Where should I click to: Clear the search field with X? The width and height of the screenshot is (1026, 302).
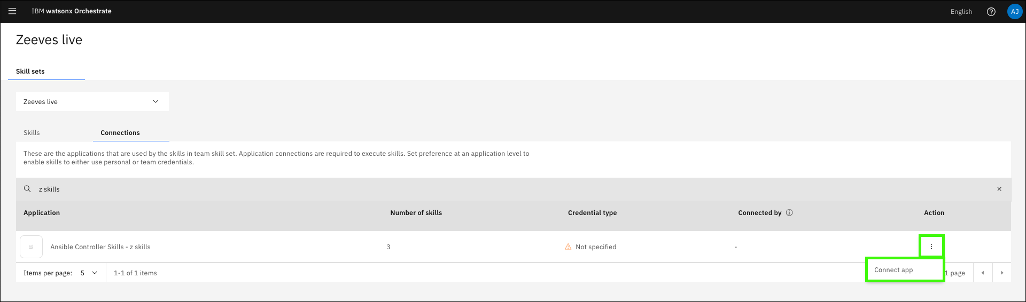[999, 189]
